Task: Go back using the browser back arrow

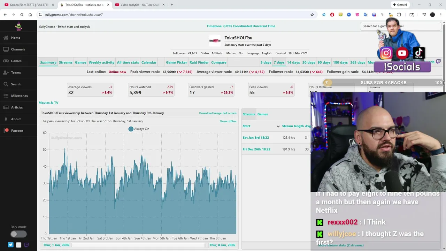Action: (5, 15)
